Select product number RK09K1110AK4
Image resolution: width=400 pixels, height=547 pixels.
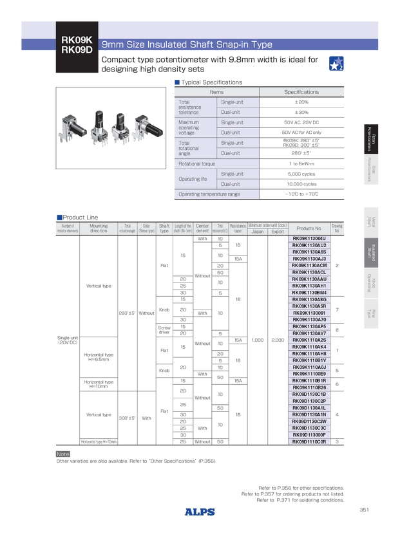tap(309, 347)
